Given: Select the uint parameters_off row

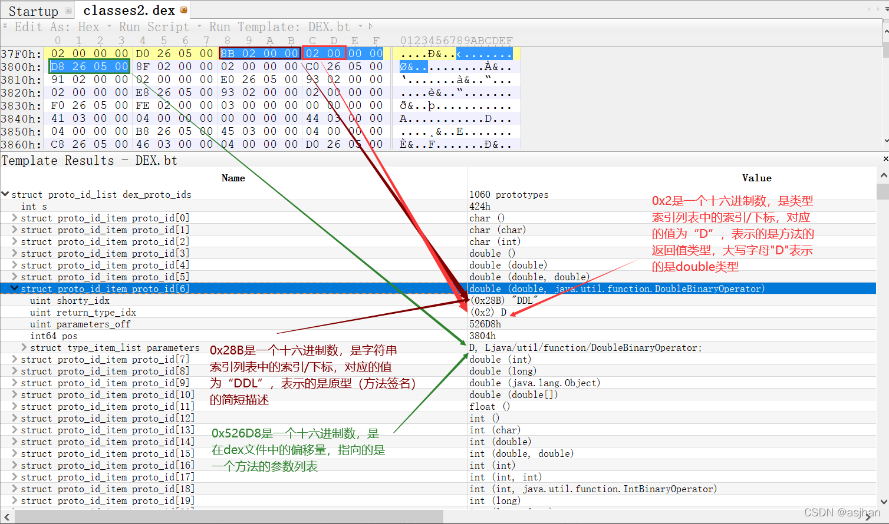Looking at the screenshot, I should coord(438,324).
